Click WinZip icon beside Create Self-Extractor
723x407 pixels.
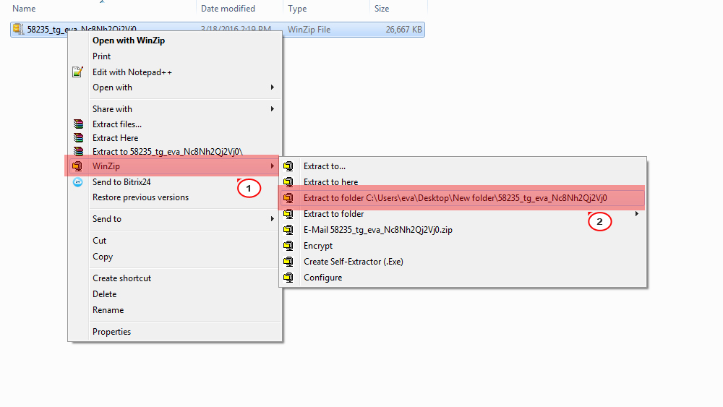click(288, 262)
